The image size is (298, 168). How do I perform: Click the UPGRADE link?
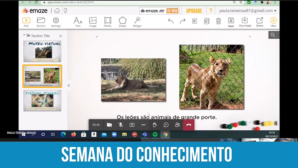pos(194,11)
